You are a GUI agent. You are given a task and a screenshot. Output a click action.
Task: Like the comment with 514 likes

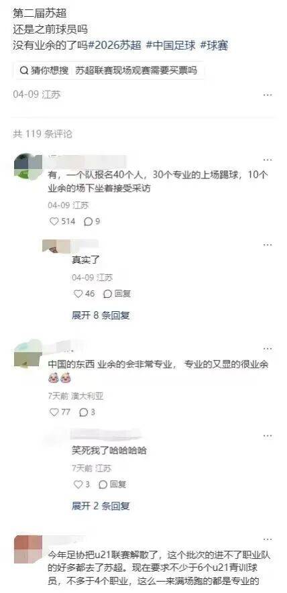coord(54,221)
